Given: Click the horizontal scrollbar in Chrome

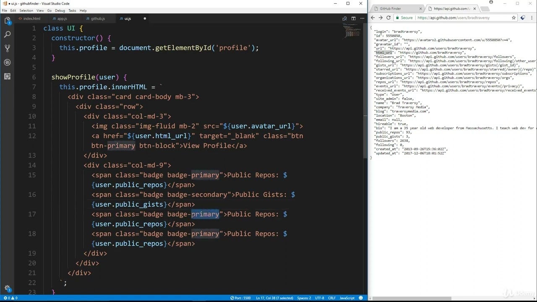Looking at the screenshot, I should (412, 299).
